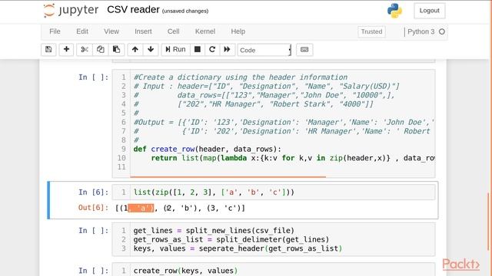Rename the notebook title CSV reader
This screenshot has width=492, height=276.
(x=133, y=10)
